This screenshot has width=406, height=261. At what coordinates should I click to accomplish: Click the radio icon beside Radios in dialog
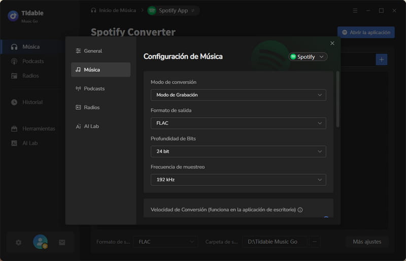point(78,107)
